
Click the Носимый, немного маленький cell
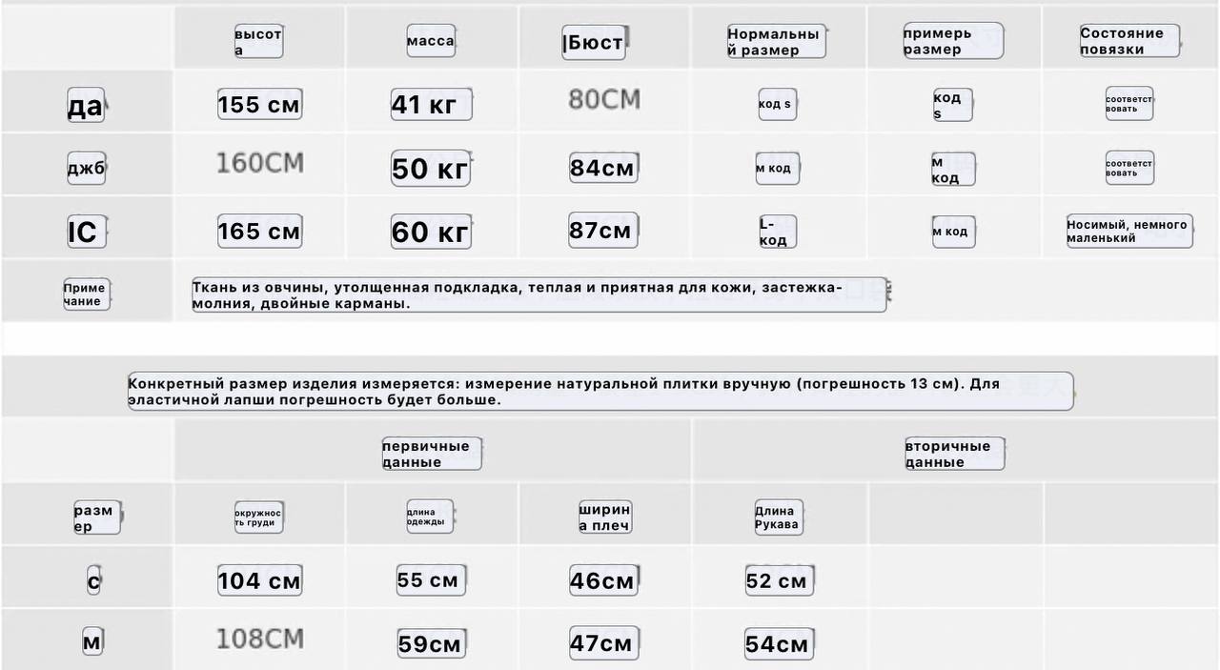[x=1129, y=231]
